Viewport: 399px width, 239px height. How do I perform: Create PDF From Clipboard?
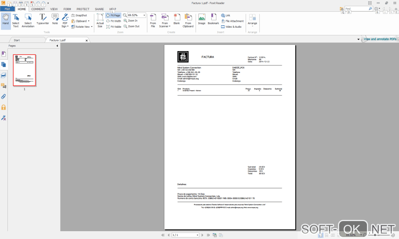point(188,21)
